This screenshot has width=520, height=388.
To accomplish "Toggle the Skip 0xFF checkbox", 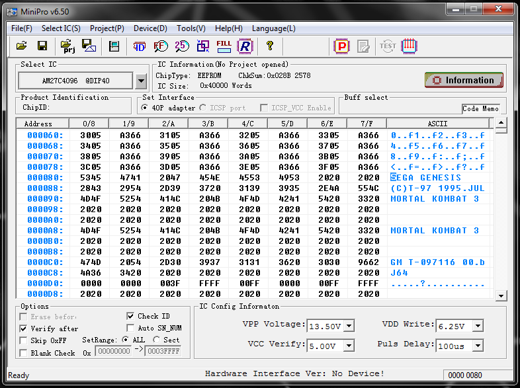I will point(23,340).
